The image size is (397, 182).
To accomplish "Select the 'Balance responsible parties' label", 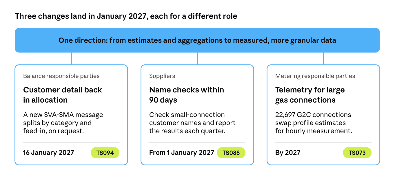I will point(61,76).
